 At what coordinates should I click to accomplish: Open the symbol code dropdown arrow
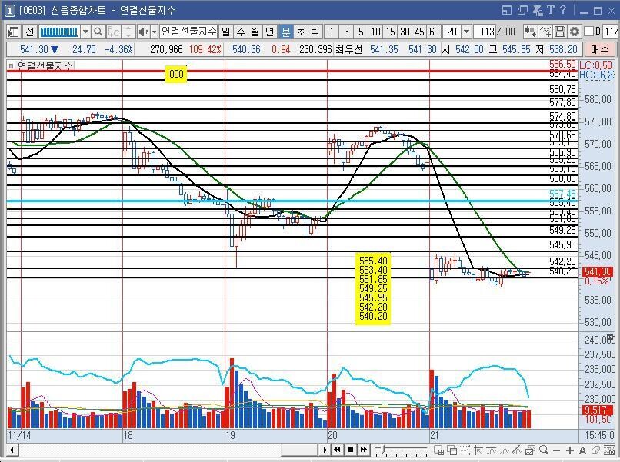pos(85,32)
